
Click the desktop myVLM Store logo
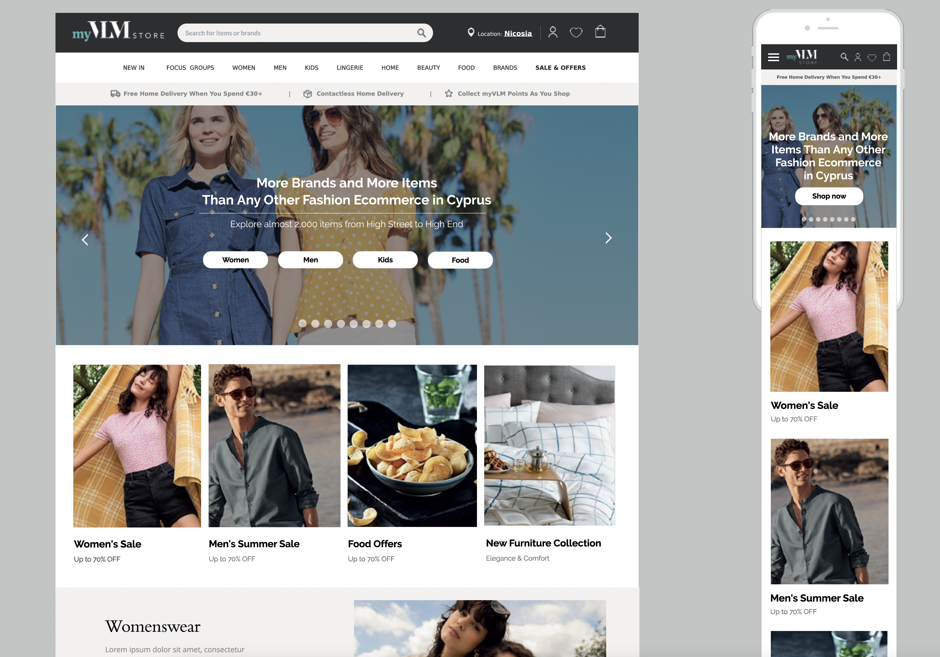click(x=118, y=31)
